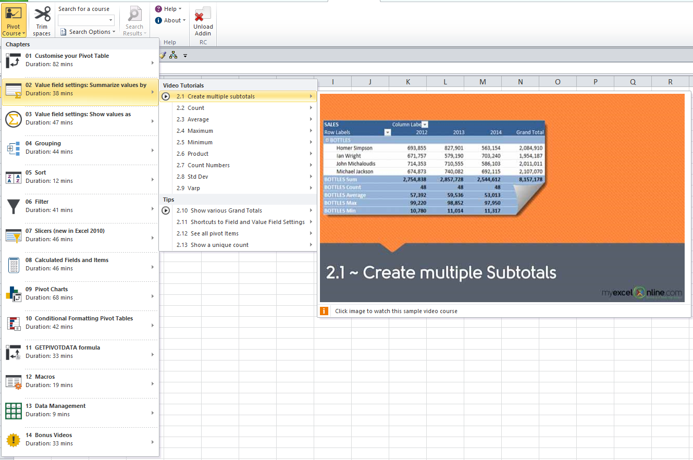693x460 pixels.
Task: Open the Search for a course combo box
Action: tap(86, 20)
